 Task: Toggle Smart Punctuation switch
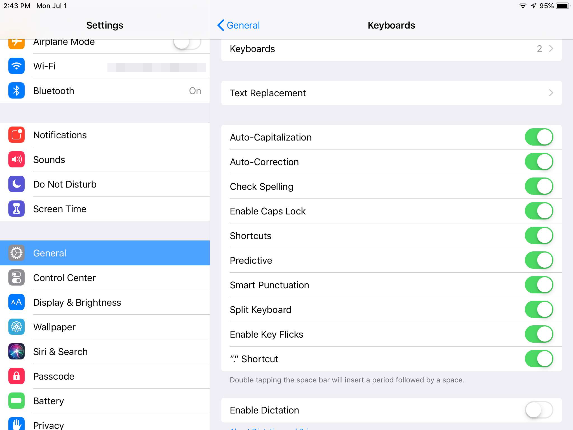[x=539, y=285]
